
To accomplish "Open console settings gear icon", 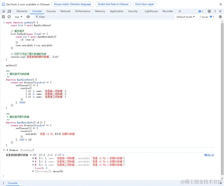I will coord(220,17).
